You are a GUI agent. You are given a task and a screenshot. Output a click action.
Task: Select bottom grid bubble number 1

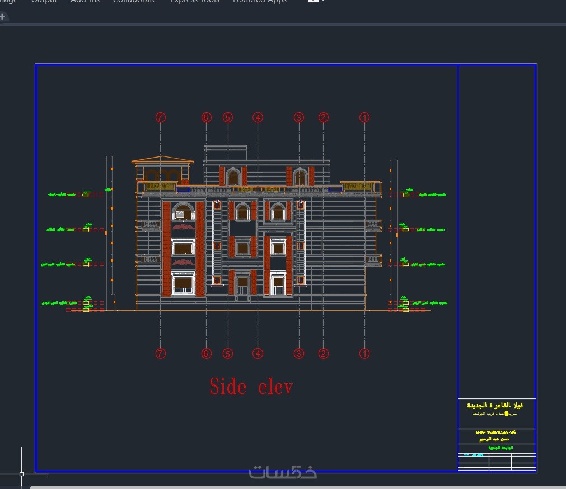pos(364,354)
